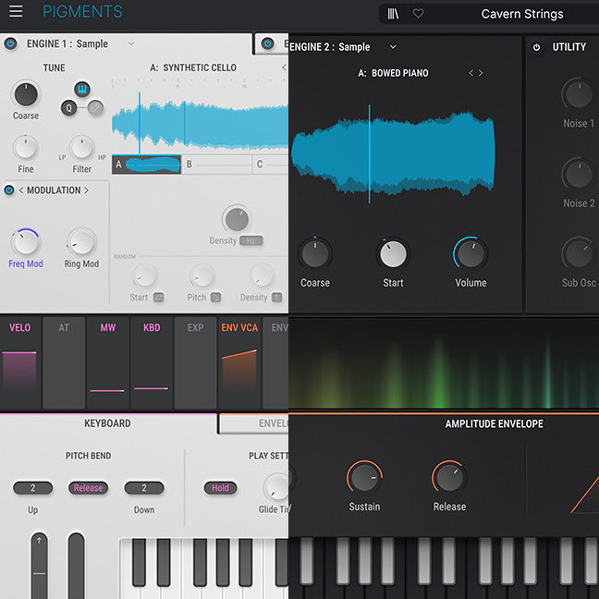Click the Q quantize tuning icon
The width and height of the screenshot is (599, 599).
tap(68, 107)
